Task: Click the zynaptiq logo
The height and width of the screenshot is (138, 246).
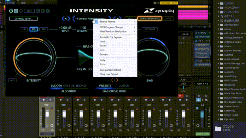Action: click(x=159, y=11)
